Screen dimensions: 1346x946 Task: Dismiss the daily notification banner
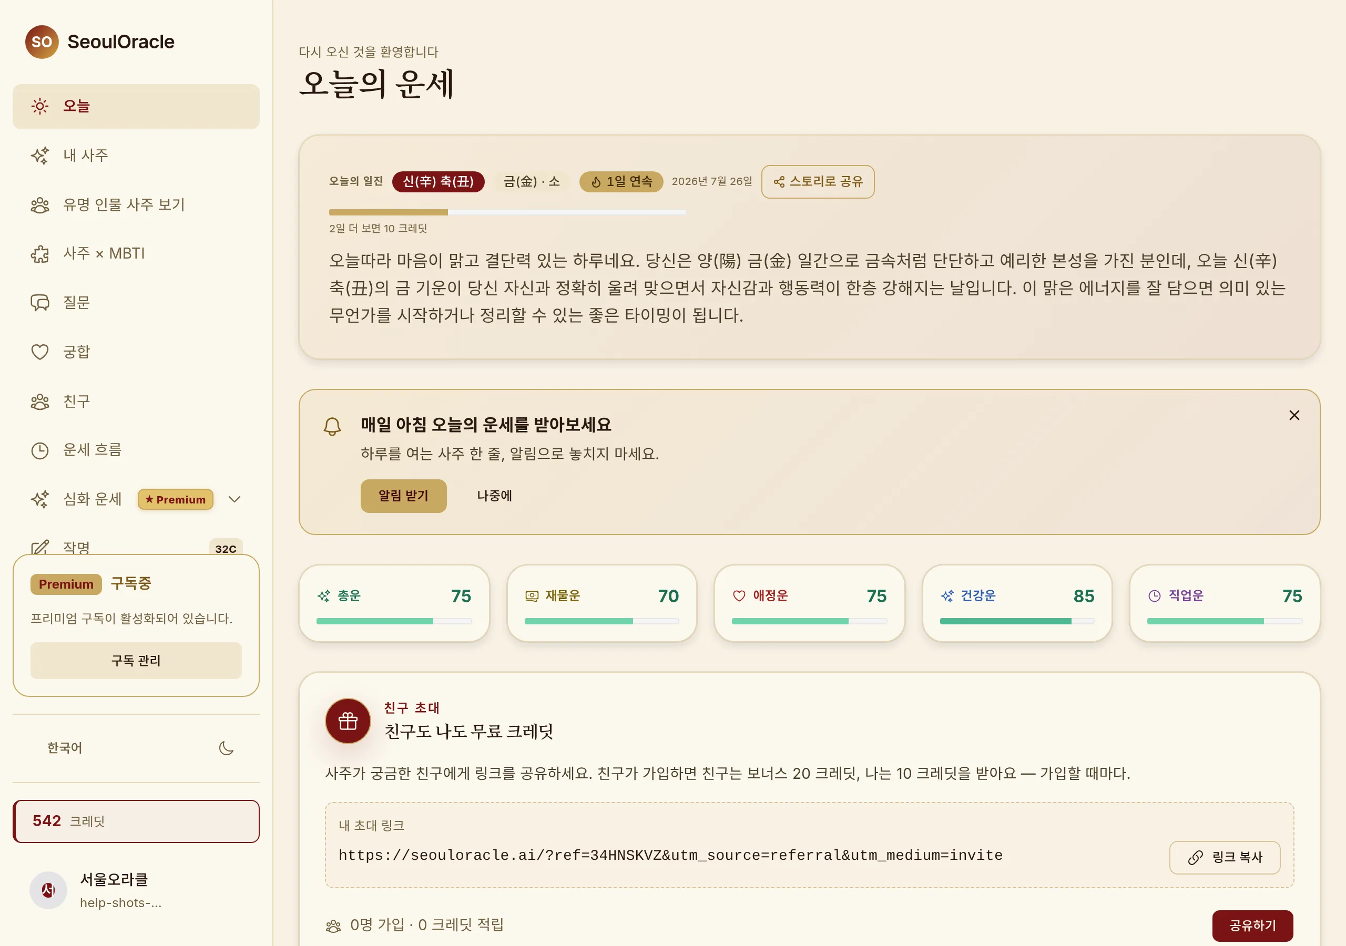click(x=1294, y=415)
